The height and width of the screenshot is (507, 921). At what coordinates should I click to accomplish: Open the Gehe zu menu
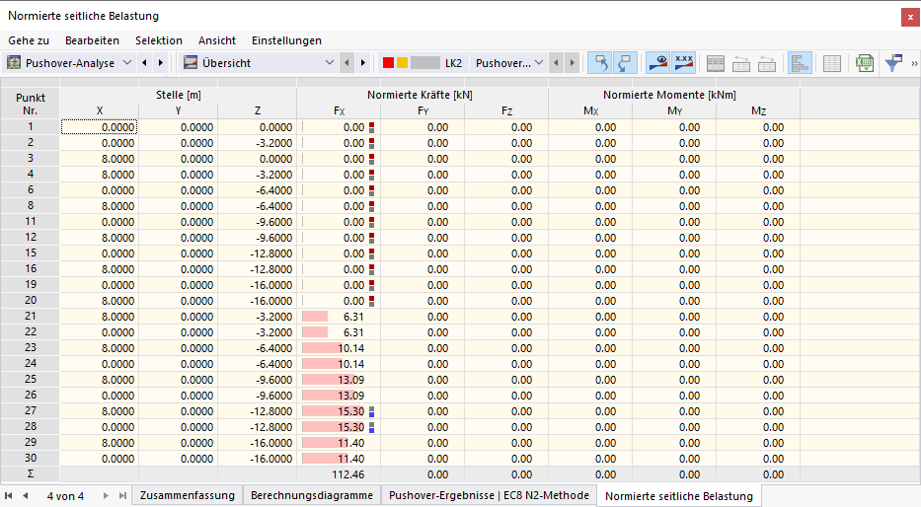(x=29, y=40)
